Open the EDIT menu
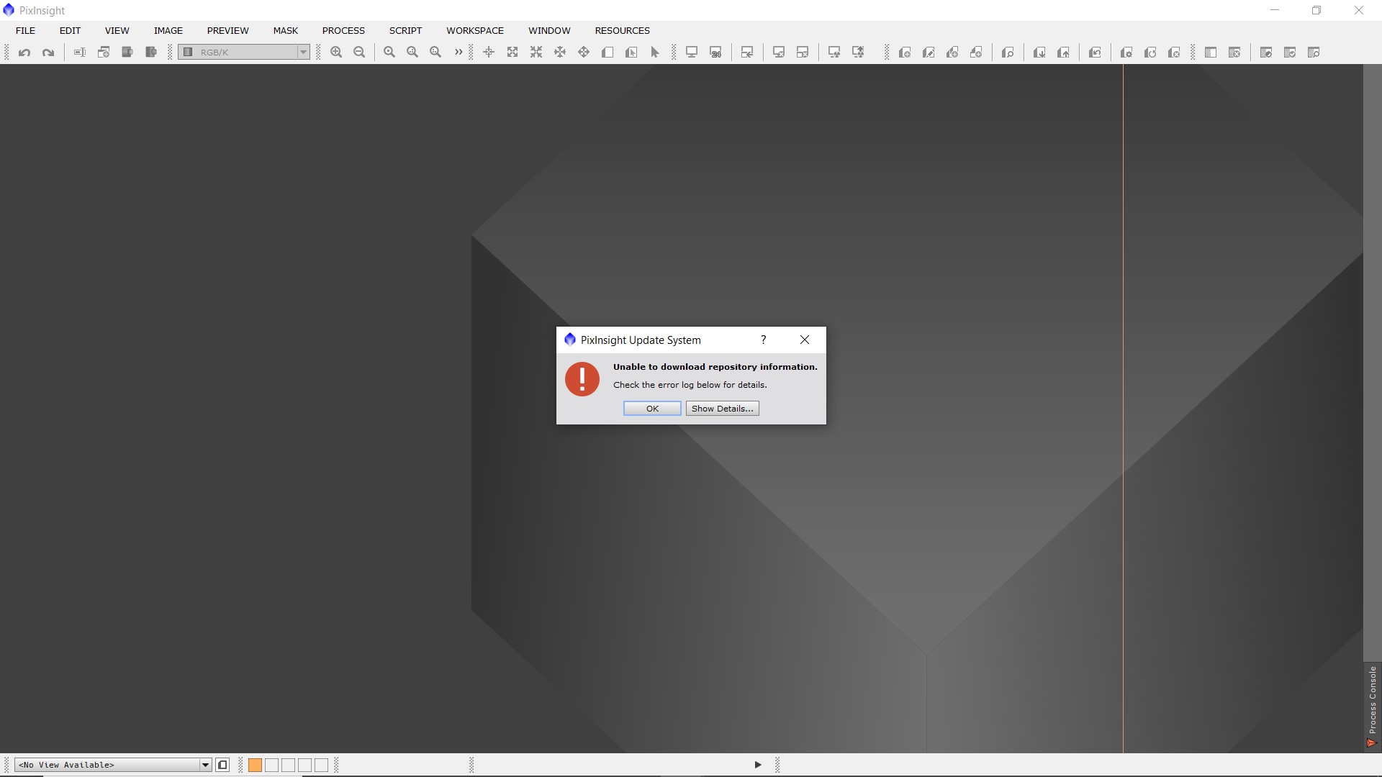 tap(70, 30)
